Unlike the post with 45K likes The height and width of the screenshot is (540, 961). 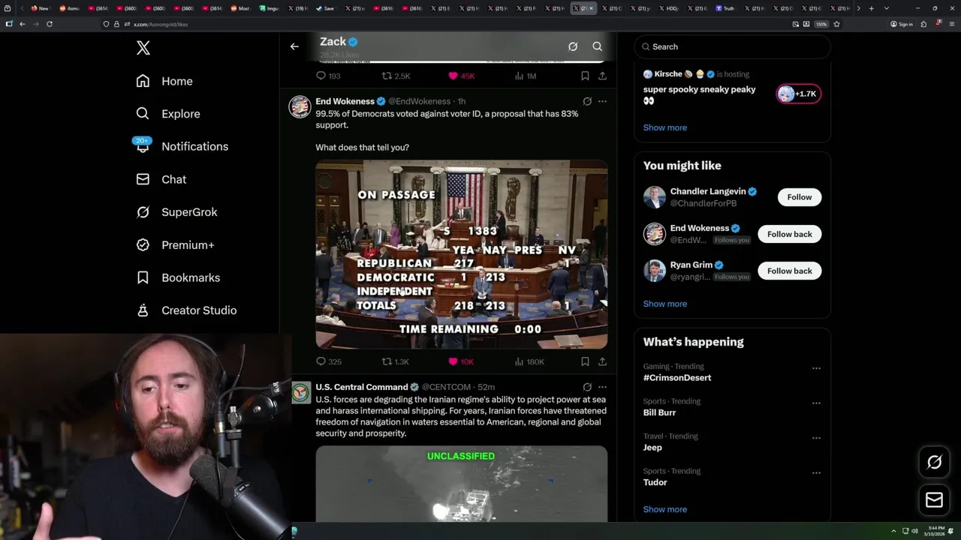(x=453, y=76)
